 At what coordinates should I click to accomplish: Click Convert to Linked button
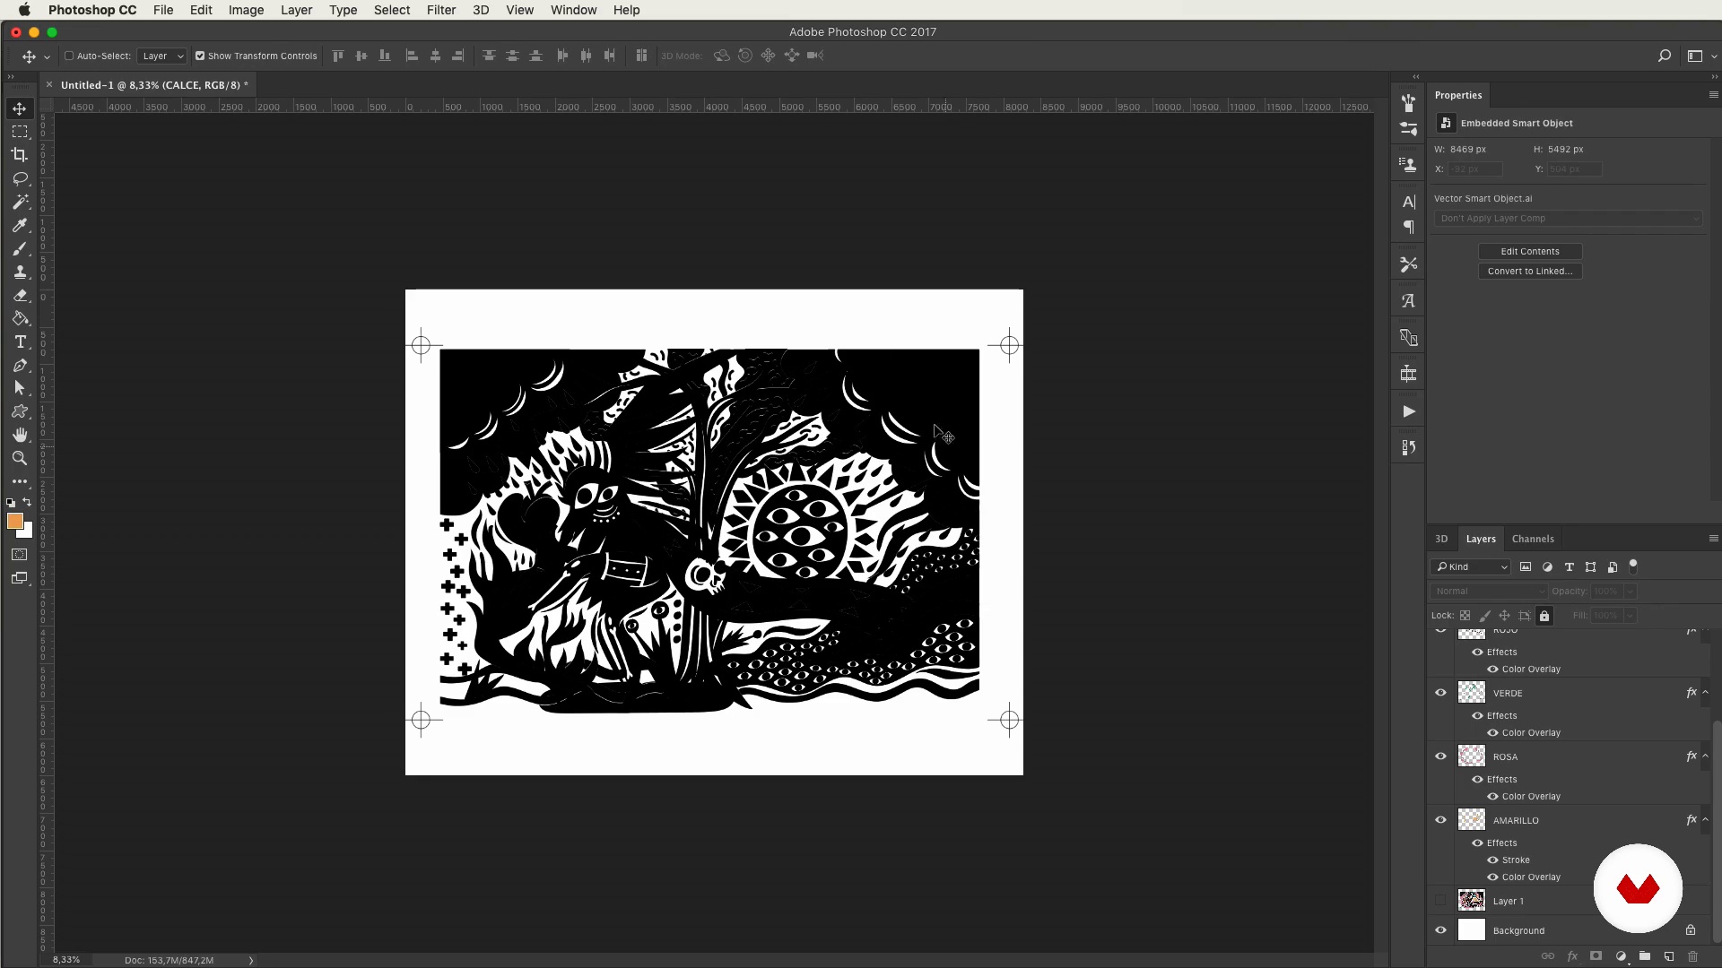tap(1530, 272)
